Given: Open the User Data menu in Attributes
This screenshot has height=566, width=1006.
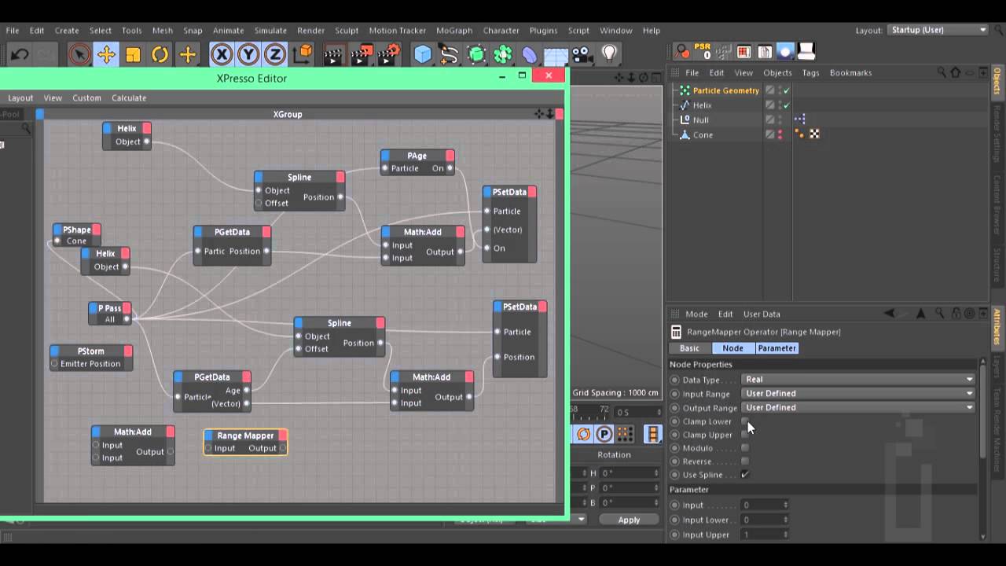Looking at the screenshot, I should point(762,314).
